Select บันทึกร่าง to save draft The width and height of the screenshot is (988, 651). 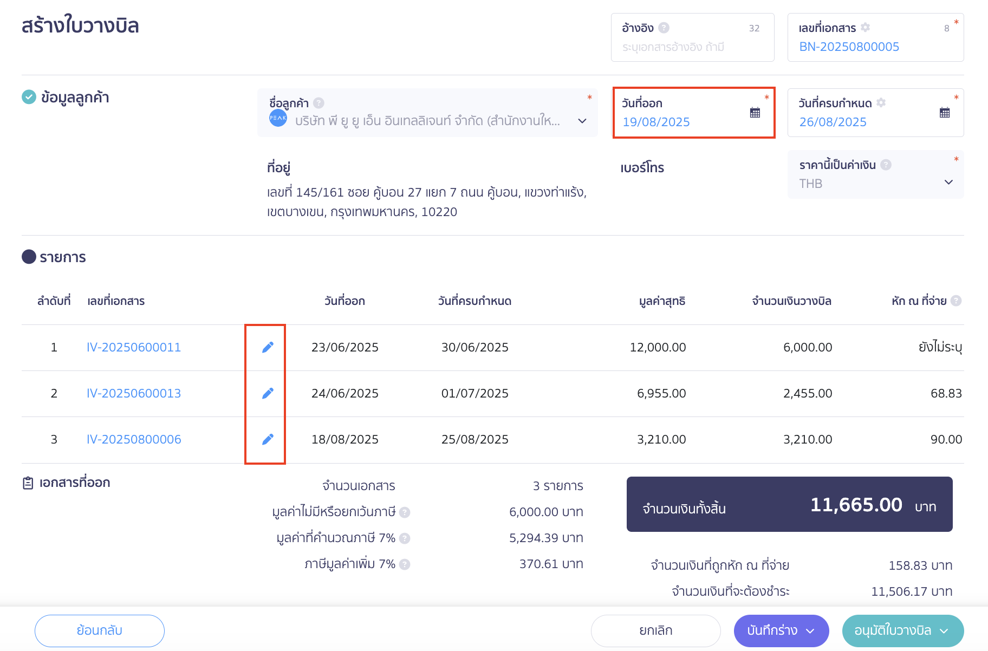(773, 630)
